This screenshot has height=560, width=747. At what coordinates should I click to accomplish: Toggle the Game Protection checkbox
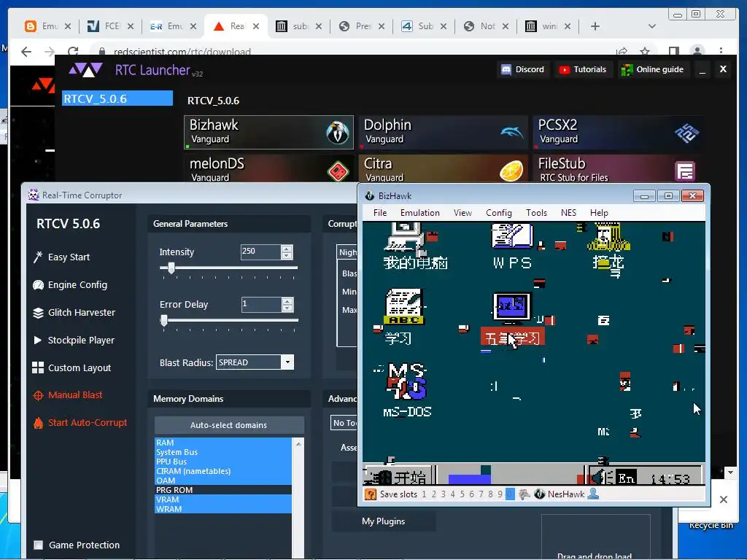[x=39, y=545]
